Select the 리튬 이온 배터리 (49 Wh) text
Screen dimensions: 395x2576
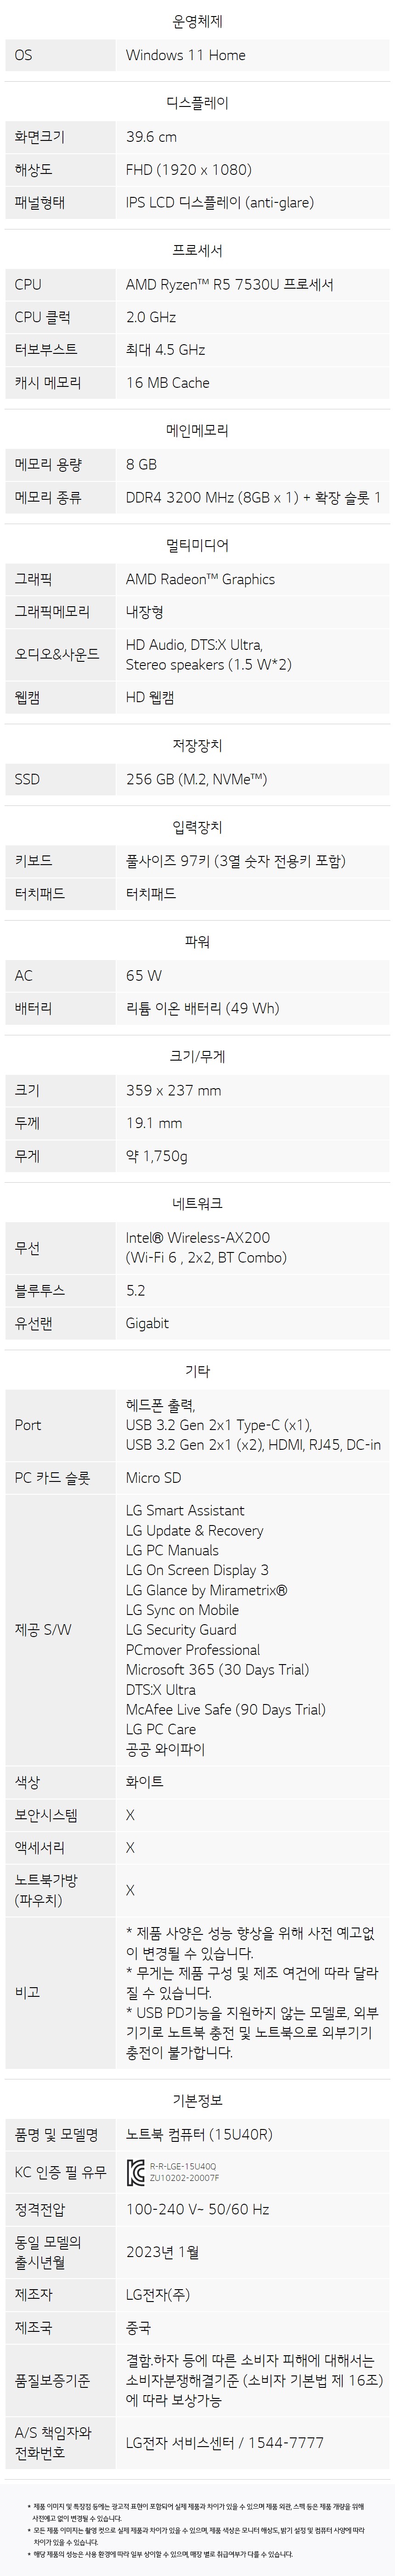[202, 1008]
